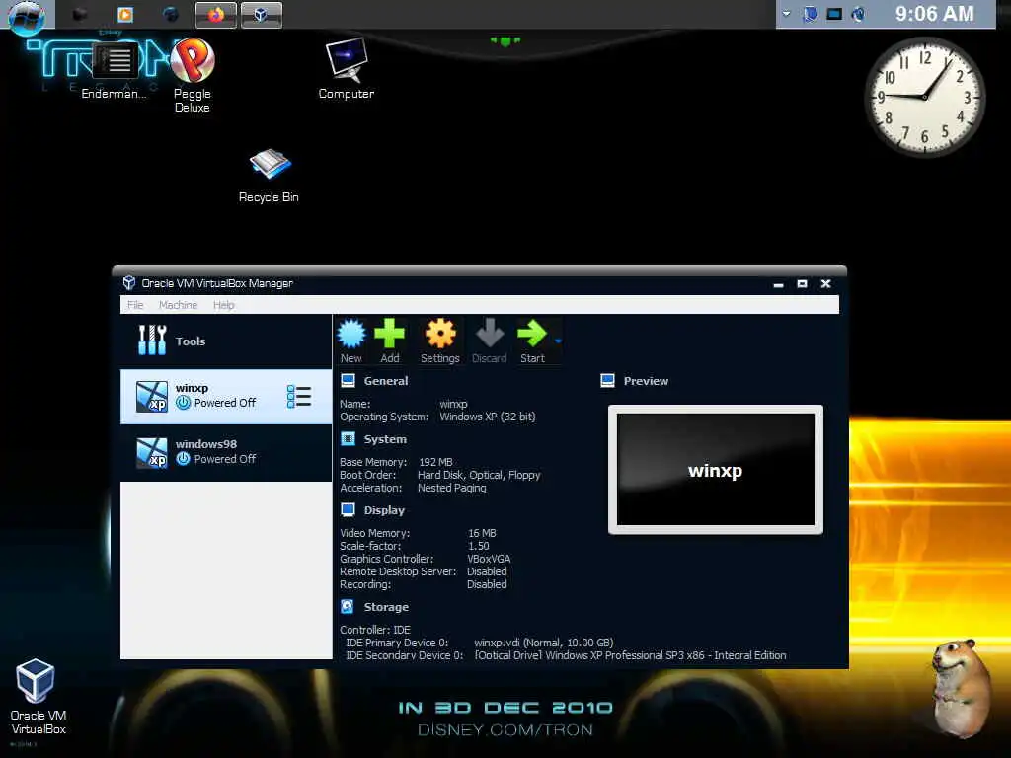Click the winxp.vdi storage device value
Screen dimensions: 1011x758
click(544, 643)
